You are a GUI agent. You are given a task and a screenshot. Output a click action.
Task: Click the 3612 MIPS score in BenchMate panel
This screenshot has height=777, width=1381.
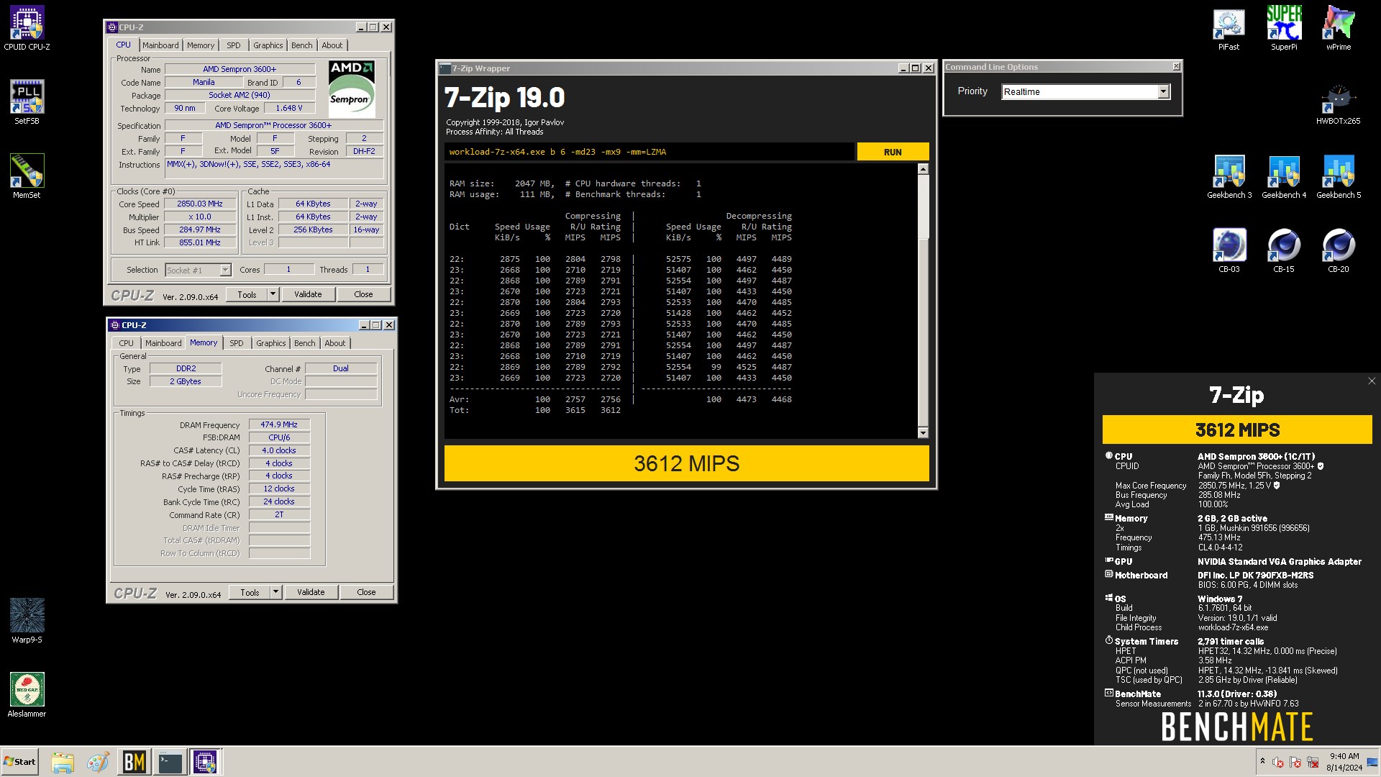pyautogui.click(x=1237, y=430)
